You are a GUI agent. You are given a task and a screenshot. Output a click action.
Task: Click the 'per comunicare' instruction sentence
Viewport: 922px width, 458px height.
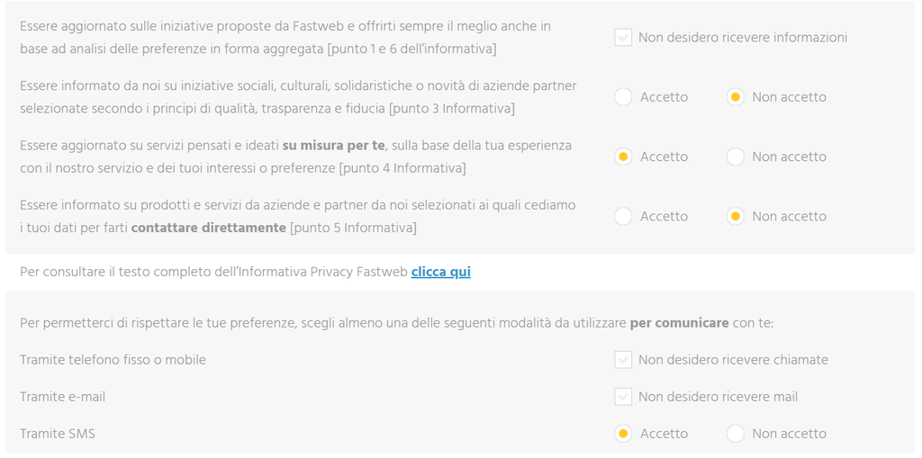pyautogui.click(x=397, y=323)
